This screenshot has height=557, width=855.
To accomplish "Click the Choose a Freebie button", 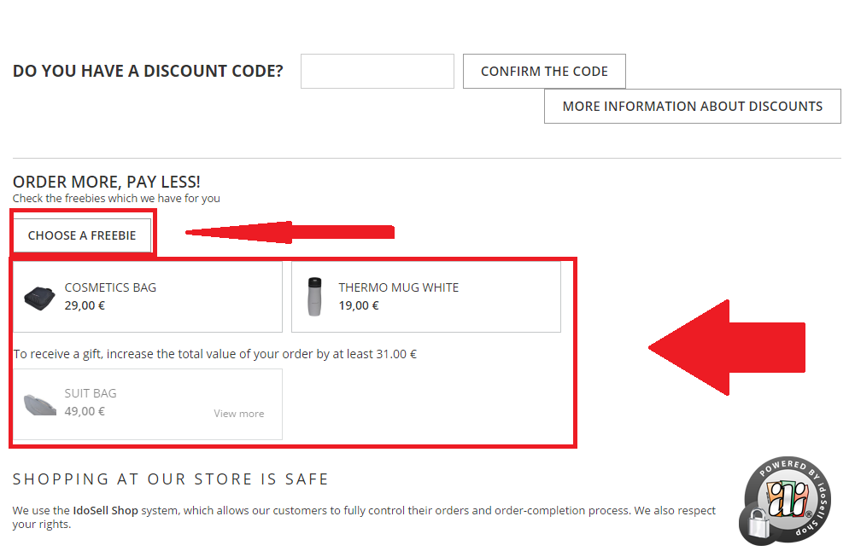I will click(82, 235).
